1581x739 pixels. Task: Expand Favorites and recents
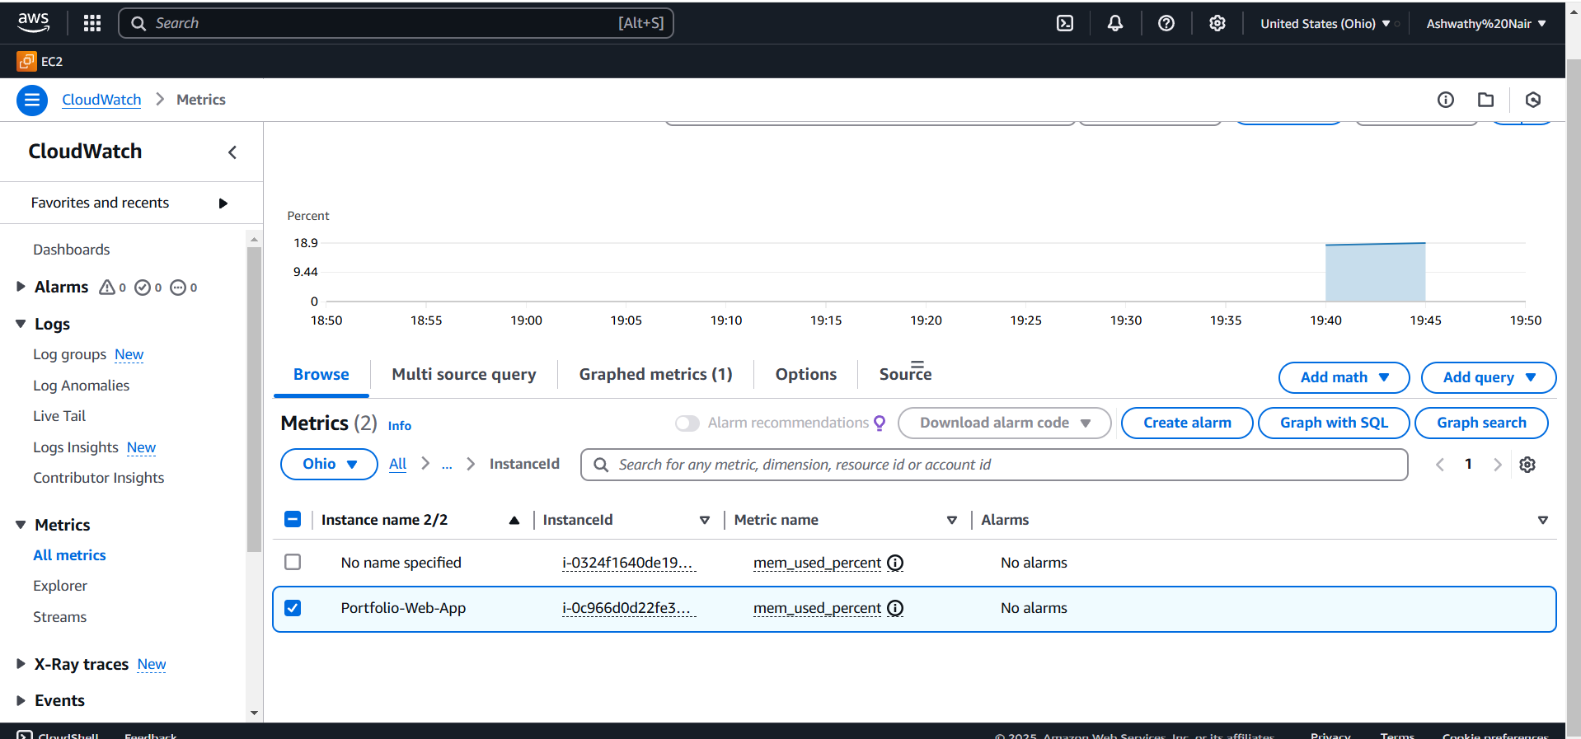point(223,203)
